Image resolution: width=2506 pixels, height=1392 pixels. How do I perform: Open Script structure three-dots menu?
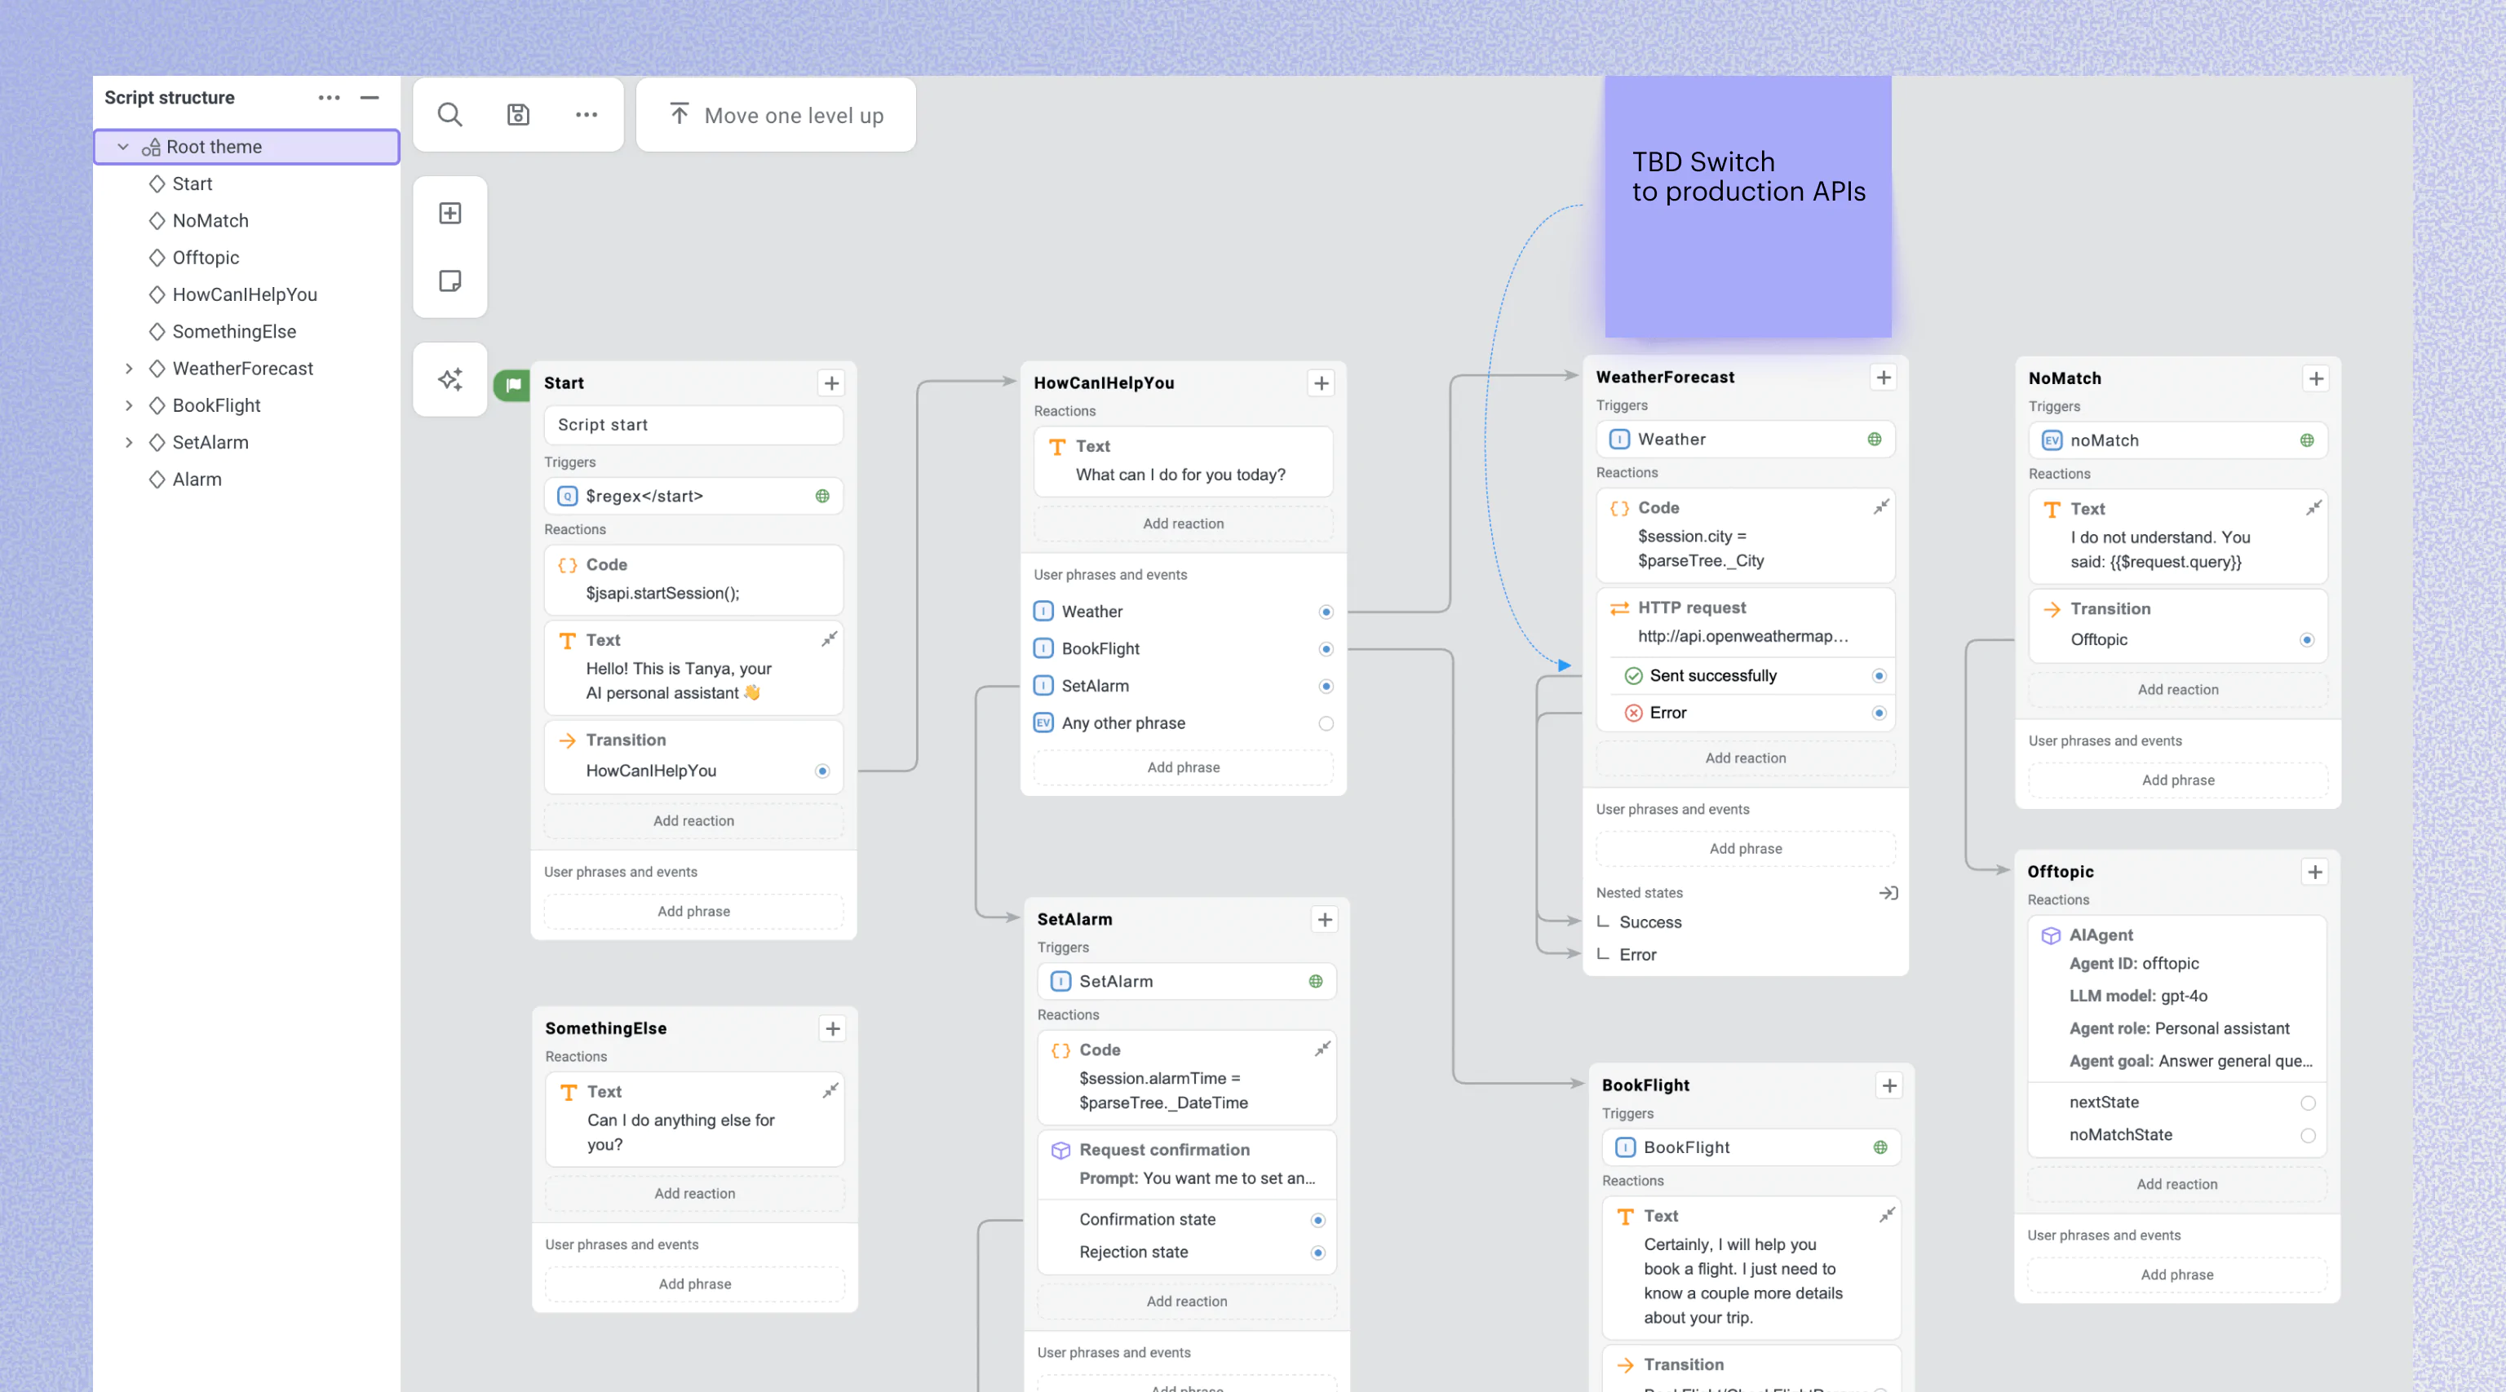pos(329,97)
